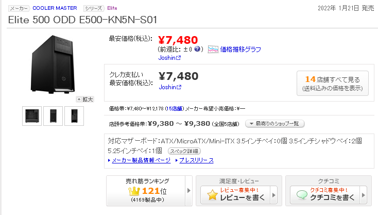Click the help icon beside 前週比
The image size is (378, 215).
click(197, 49)
